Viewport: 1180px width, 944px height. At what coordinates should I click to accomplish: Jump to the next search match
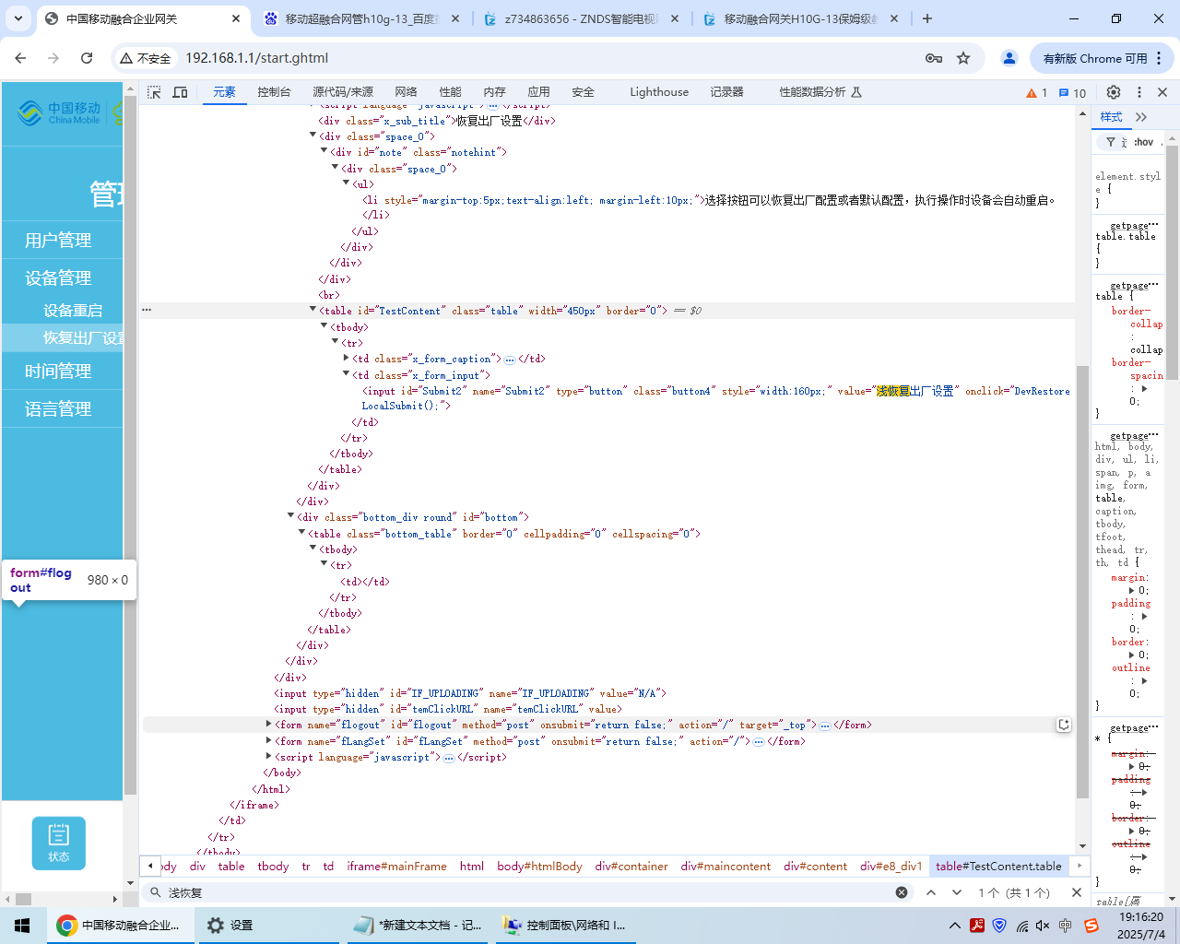coord(957,892)
